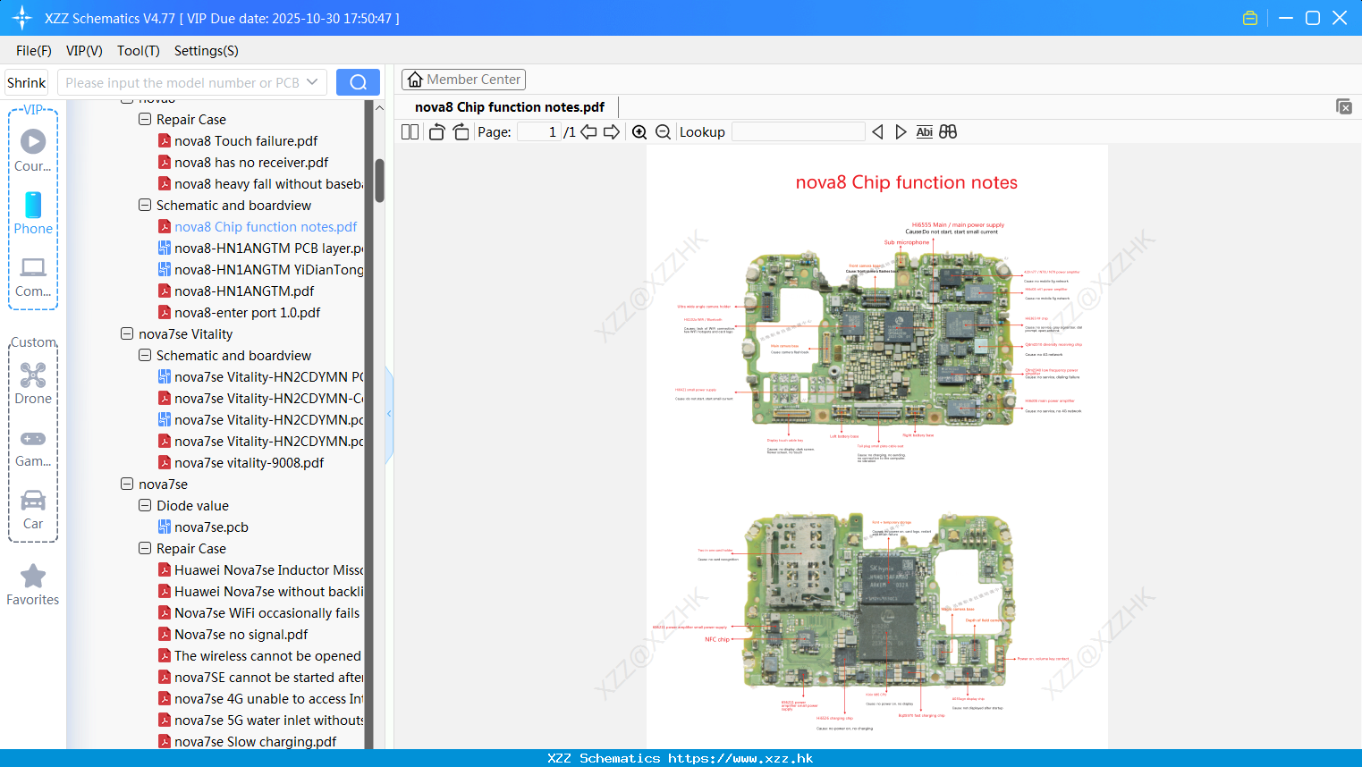Collapse the nova7se Repair Case folder
Viewport: 1362px width, 767px height.
click(x=145, y=548)
